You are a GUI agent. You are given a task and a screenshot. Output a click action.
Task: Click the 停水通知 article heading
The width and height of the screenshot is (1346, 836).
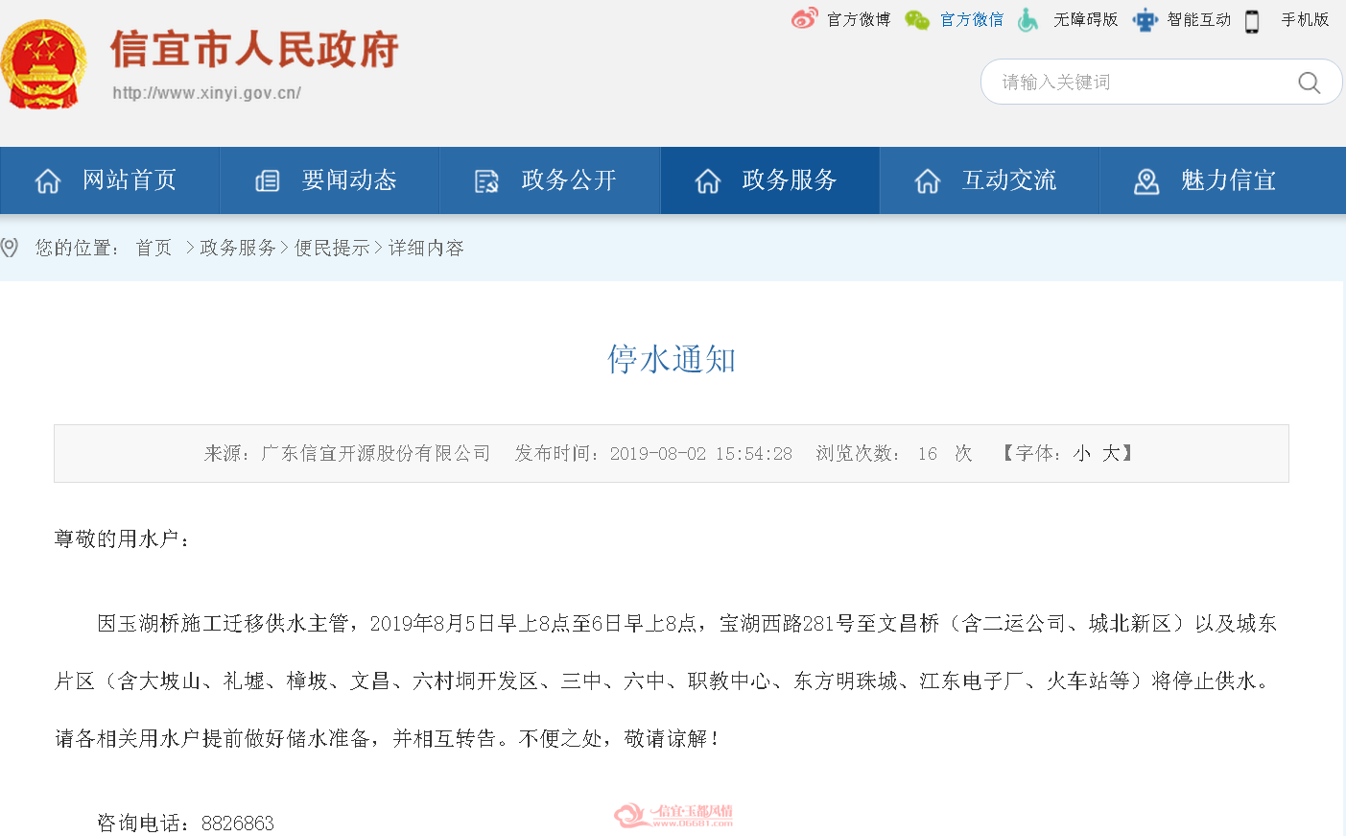pos(672,359)
